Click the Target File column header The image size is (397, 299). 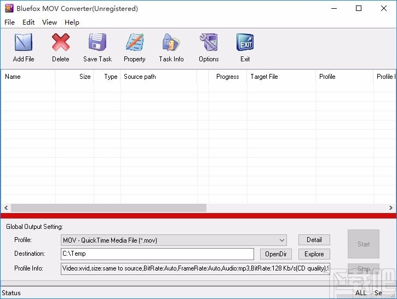click(281, 77)
